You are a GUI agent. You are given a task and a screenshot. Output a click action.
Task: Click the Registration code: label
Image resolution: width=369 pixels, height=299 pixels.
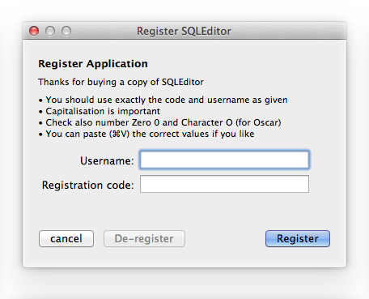pos(88,185)
